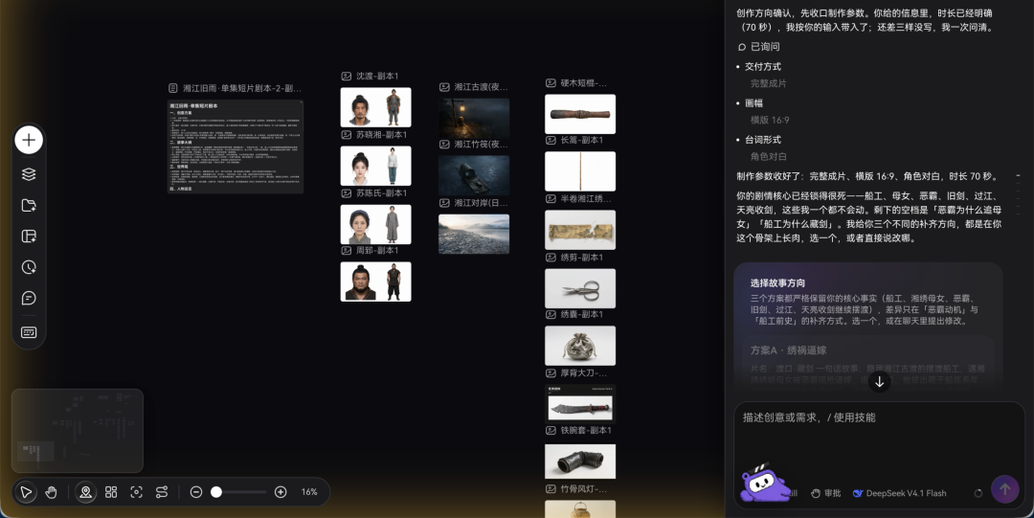The width and height of the screenshot is (1034, 518).
Task: Select the 湘江古渡 night scene image
Action: tap(474, 118)
